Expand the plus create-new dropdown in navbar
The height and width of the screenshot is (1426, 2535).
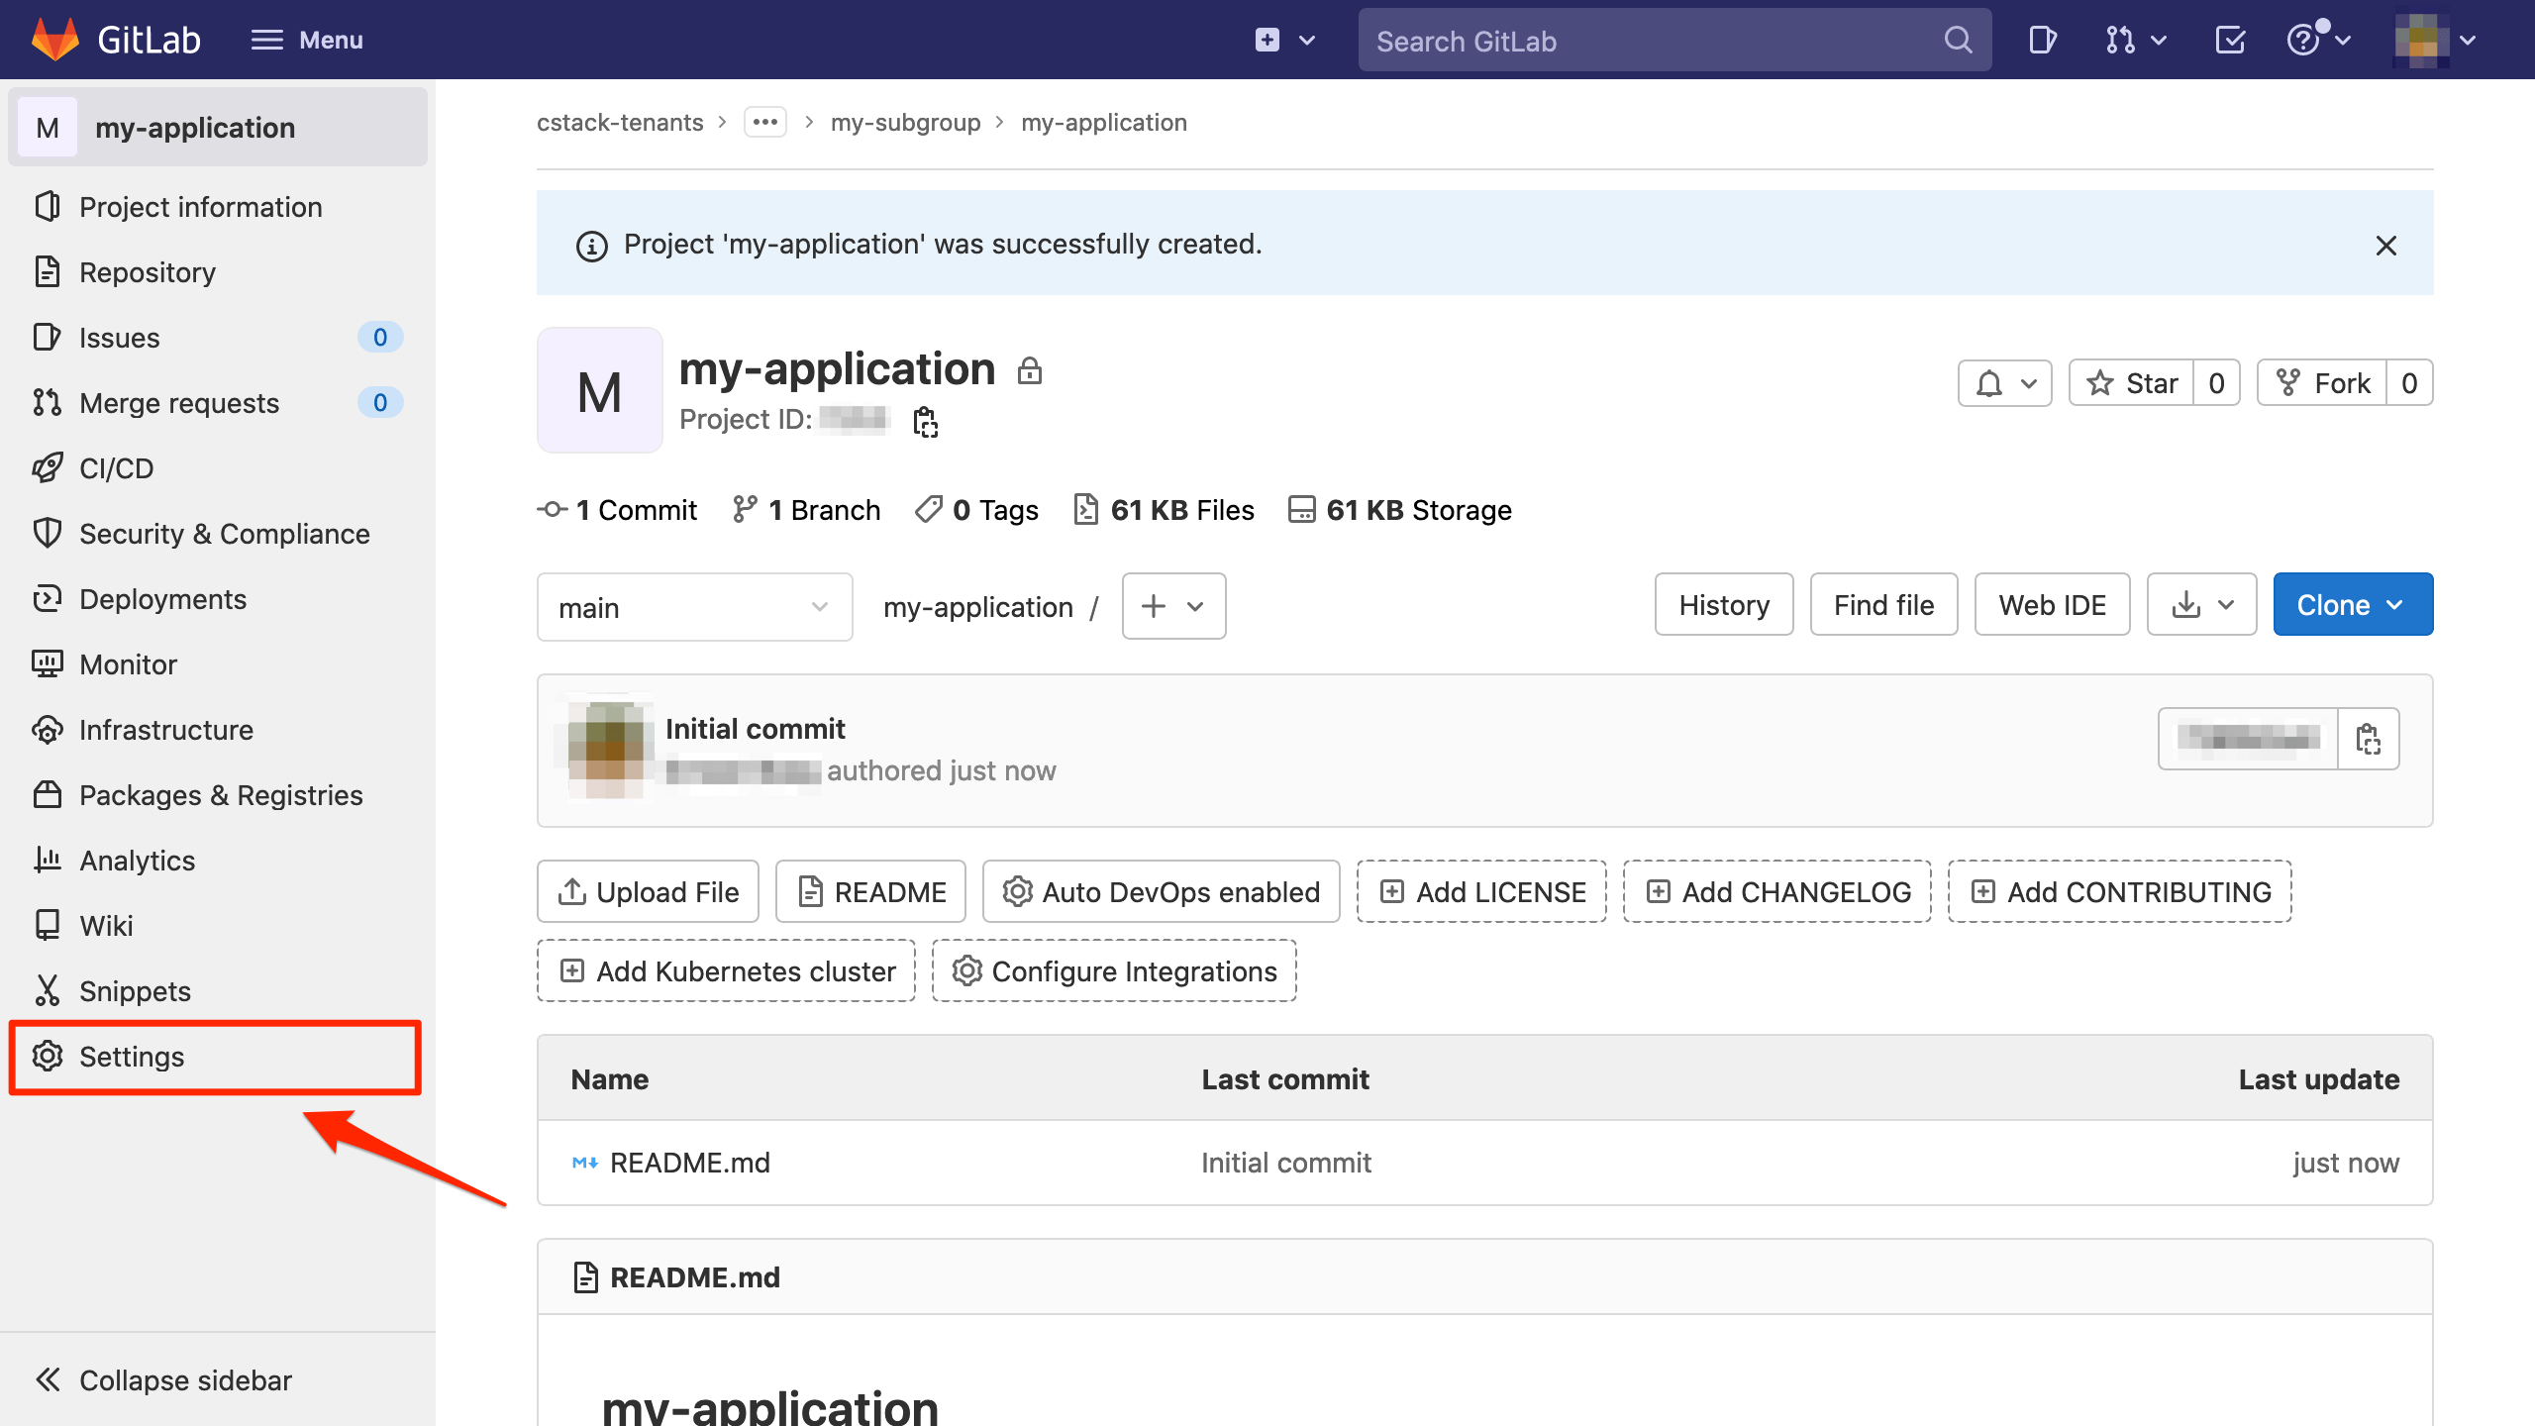(x=1284, y=40)
